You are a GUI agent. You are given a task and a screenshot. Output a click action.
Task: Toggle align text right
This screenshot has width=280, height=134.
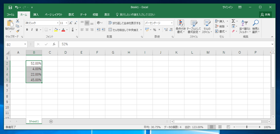[92, 30]
